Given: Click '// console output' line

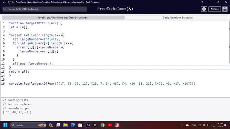Looking at the screenshot, I should pyautogui.click(x=16, y=108).
